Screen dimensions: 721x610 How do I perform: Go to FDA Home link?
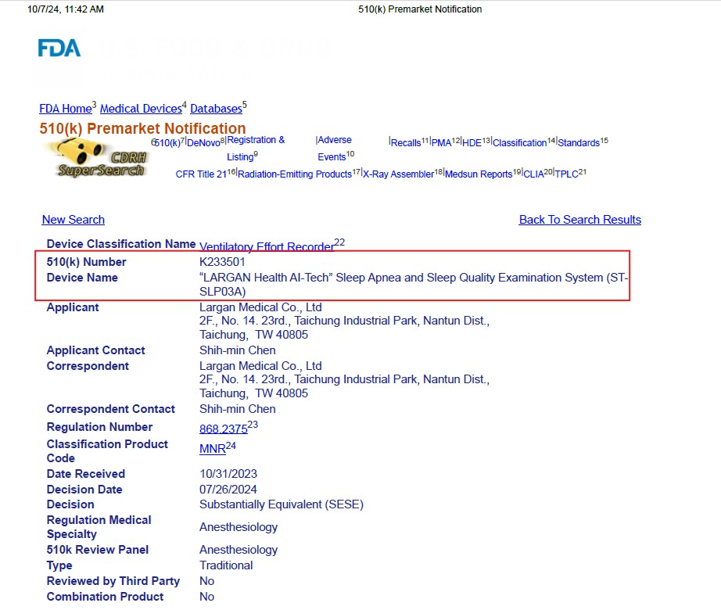(65, 109)
